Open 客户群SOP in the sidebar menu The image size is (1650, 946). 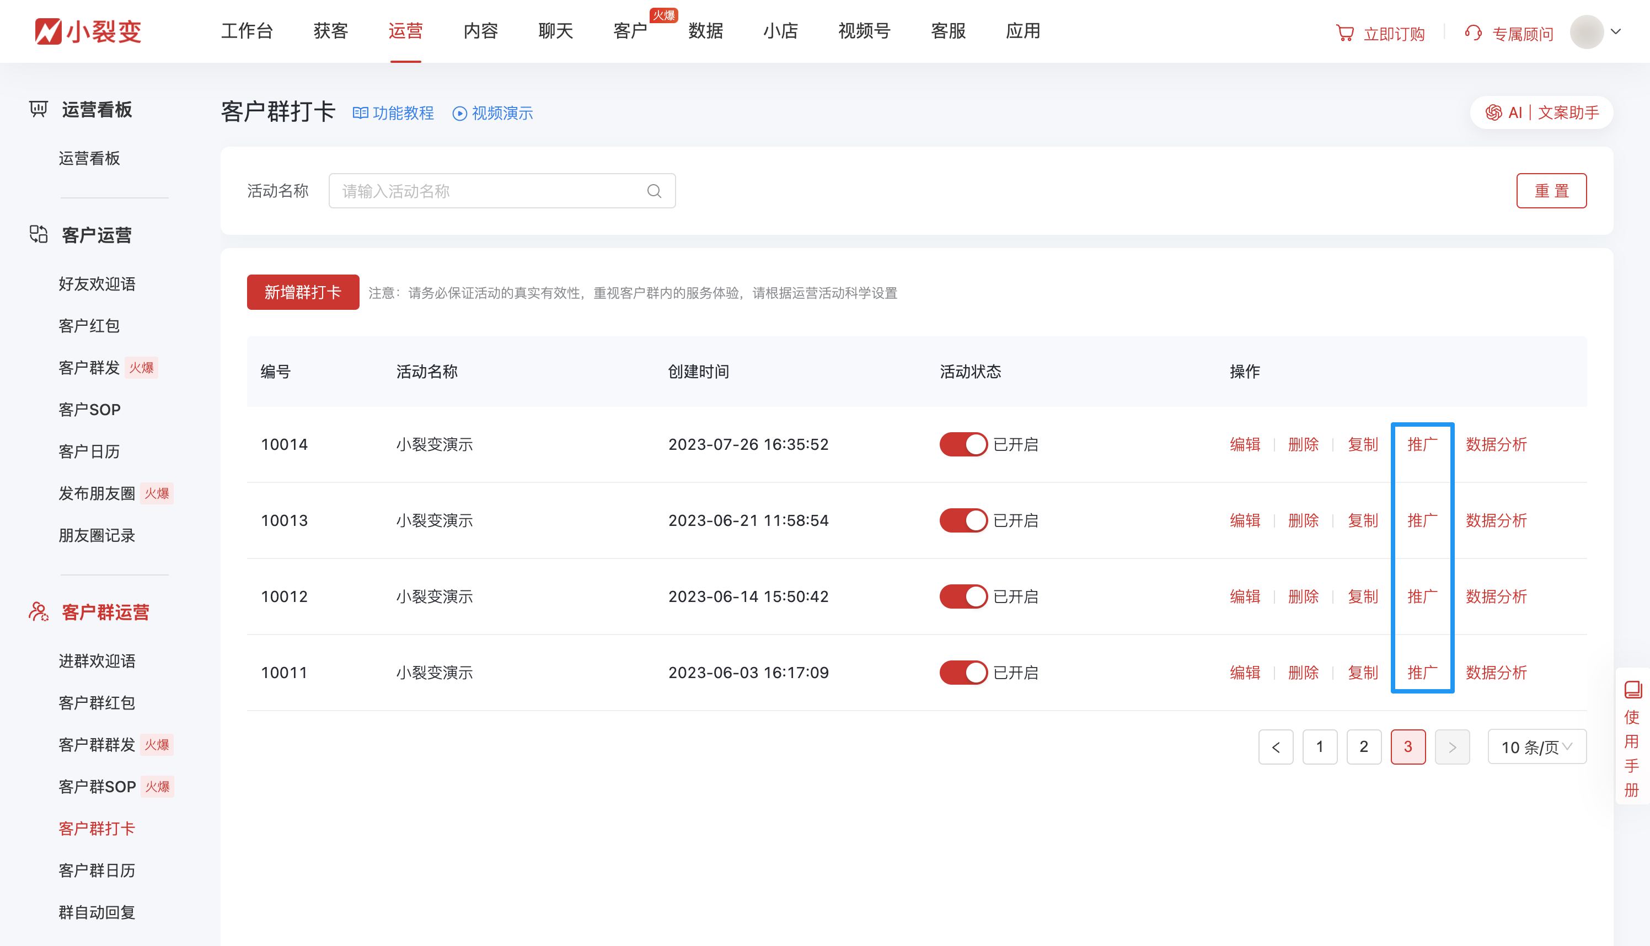point(98,787)
